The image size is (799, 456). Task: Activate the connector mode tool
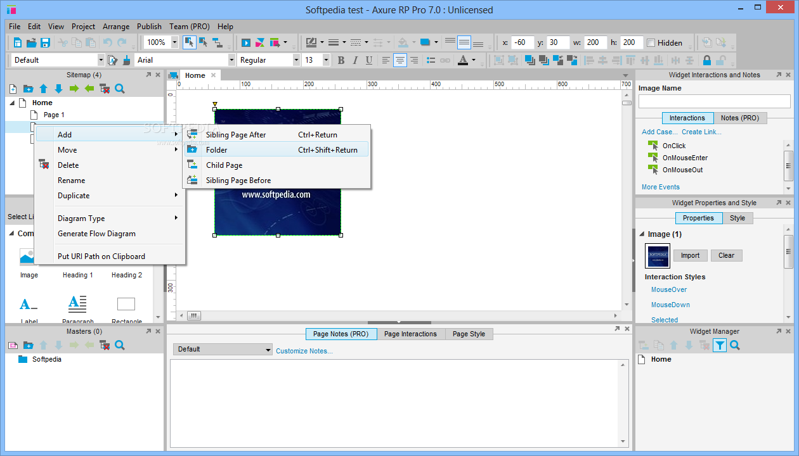pos(218,42)
